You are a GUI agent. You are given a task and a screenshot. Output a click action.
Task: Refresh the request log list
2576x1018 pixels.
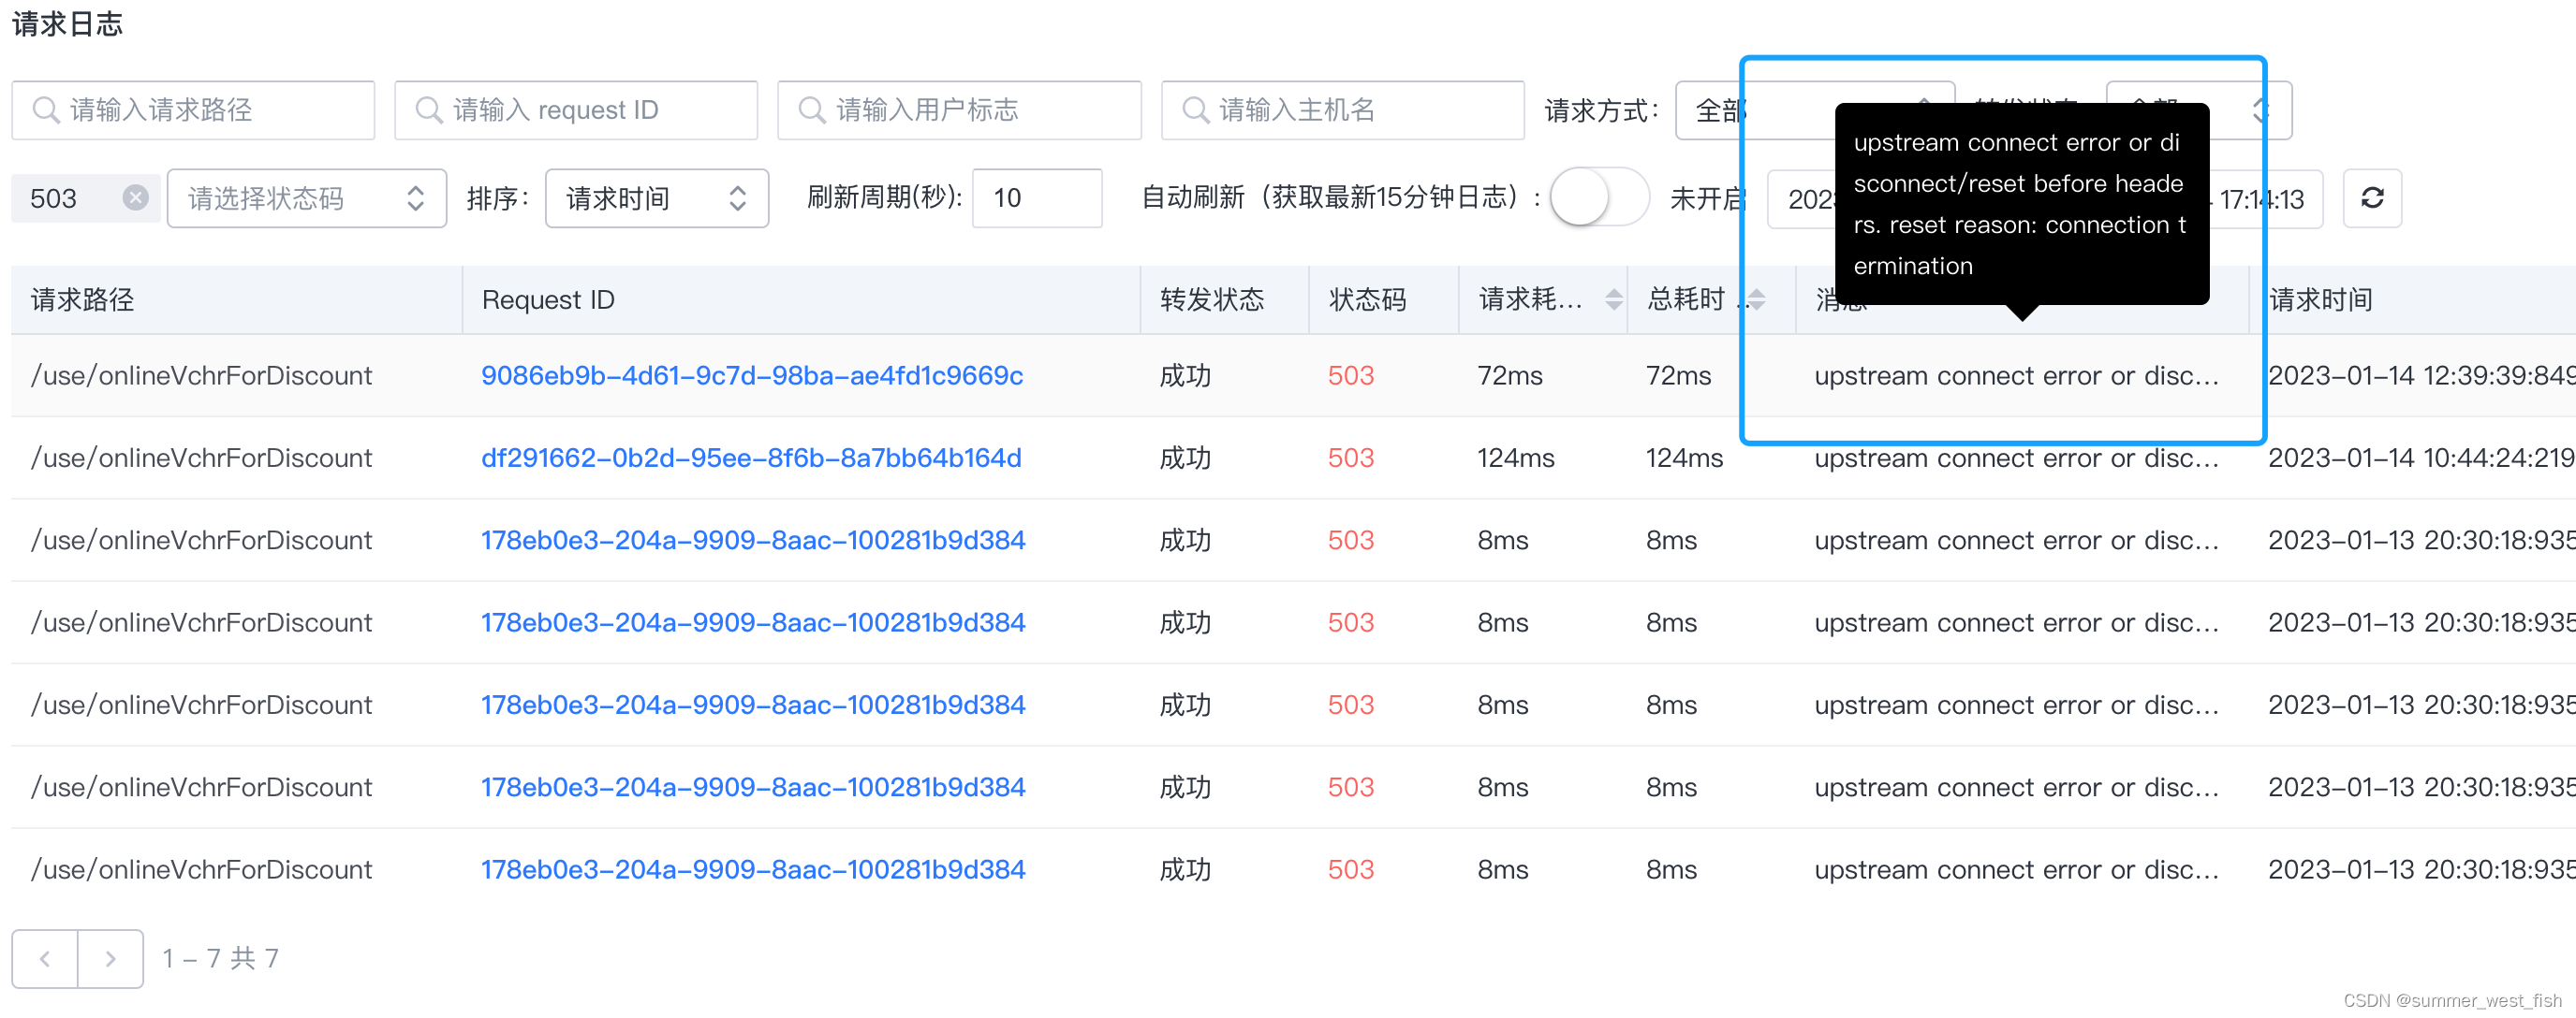click(2371, 197)
